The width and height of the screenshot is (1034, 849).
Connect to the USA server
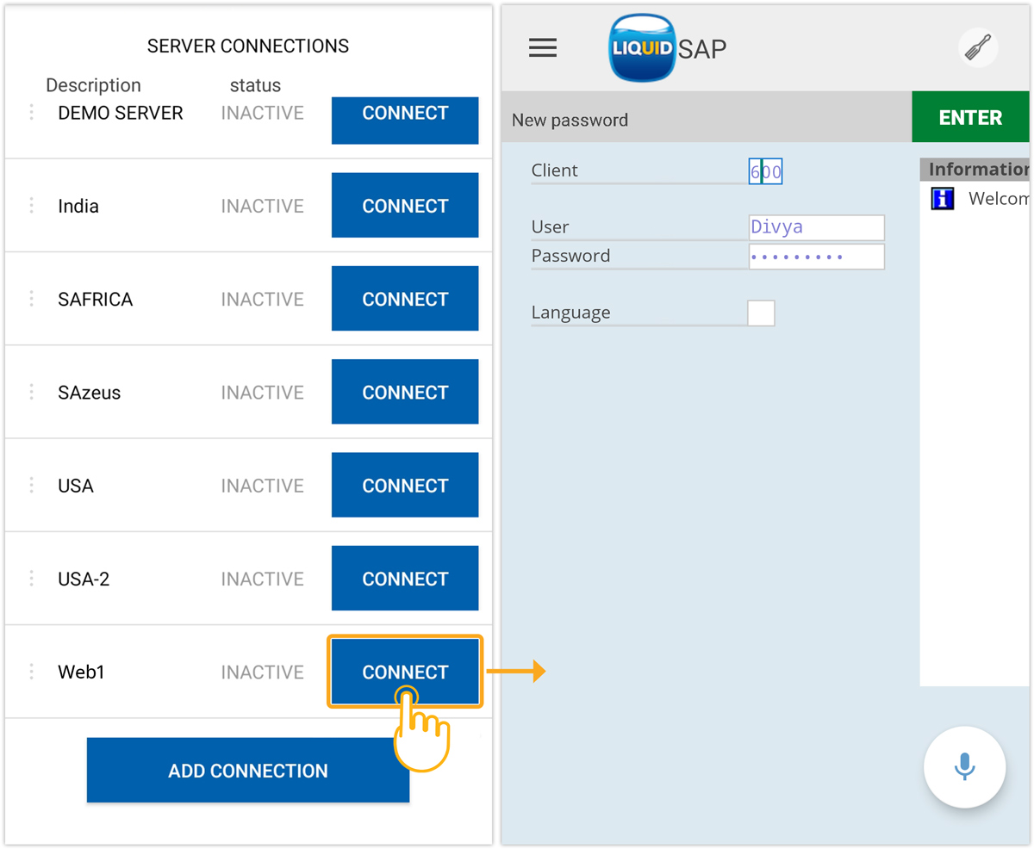pos(405,486)
